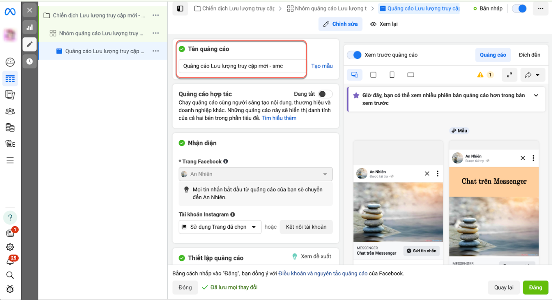The width and height of the screenshot is (552, 300).
Task: Open the clock history icon
Action: 30,62
